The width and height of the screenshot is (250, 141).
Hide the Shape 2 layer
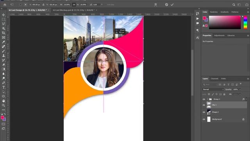point(204,112)
